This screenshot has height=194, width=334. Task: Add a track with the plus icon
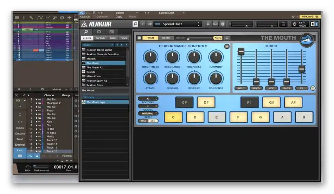coord(69,18)
